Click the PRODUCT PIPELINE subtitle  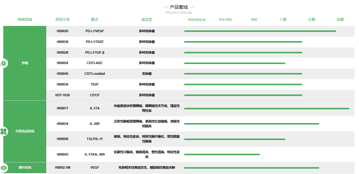click(179, 12)
